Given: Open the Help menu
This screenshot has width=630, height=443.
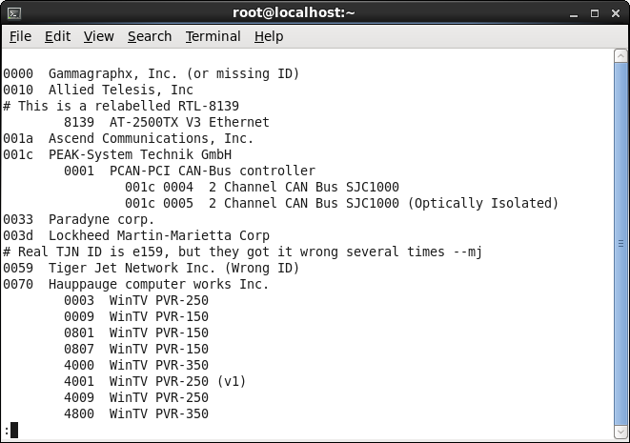Looking at the screenshot, I should (x=269, y=36).
